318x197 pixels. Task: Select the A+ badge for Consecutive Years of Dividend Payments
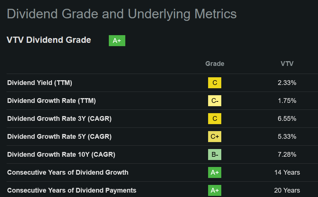tap(215, 190)
